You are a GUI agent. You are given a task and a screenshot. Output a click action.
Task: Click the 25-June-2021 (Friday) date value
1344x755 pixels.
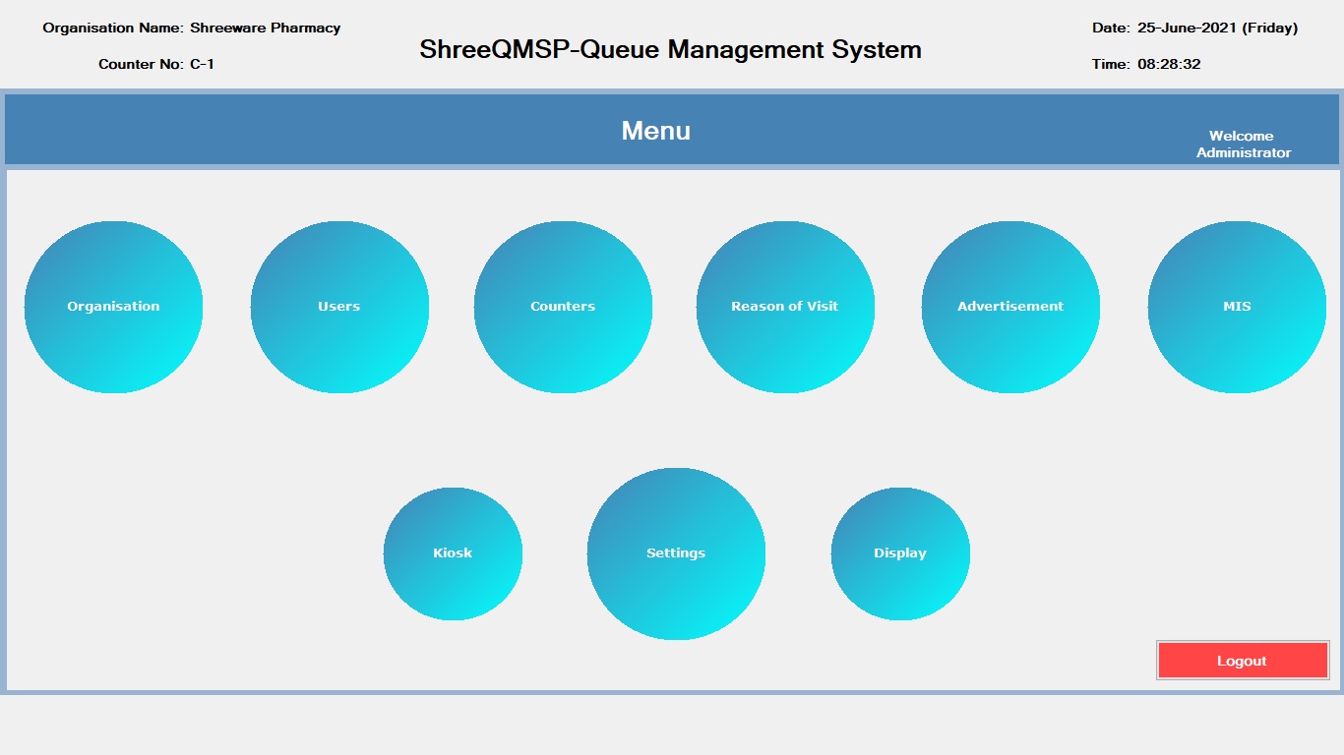(1217, 29)
